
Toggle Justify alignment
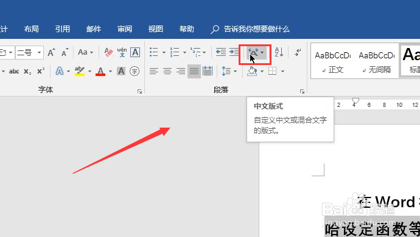(x=194, y=72)
